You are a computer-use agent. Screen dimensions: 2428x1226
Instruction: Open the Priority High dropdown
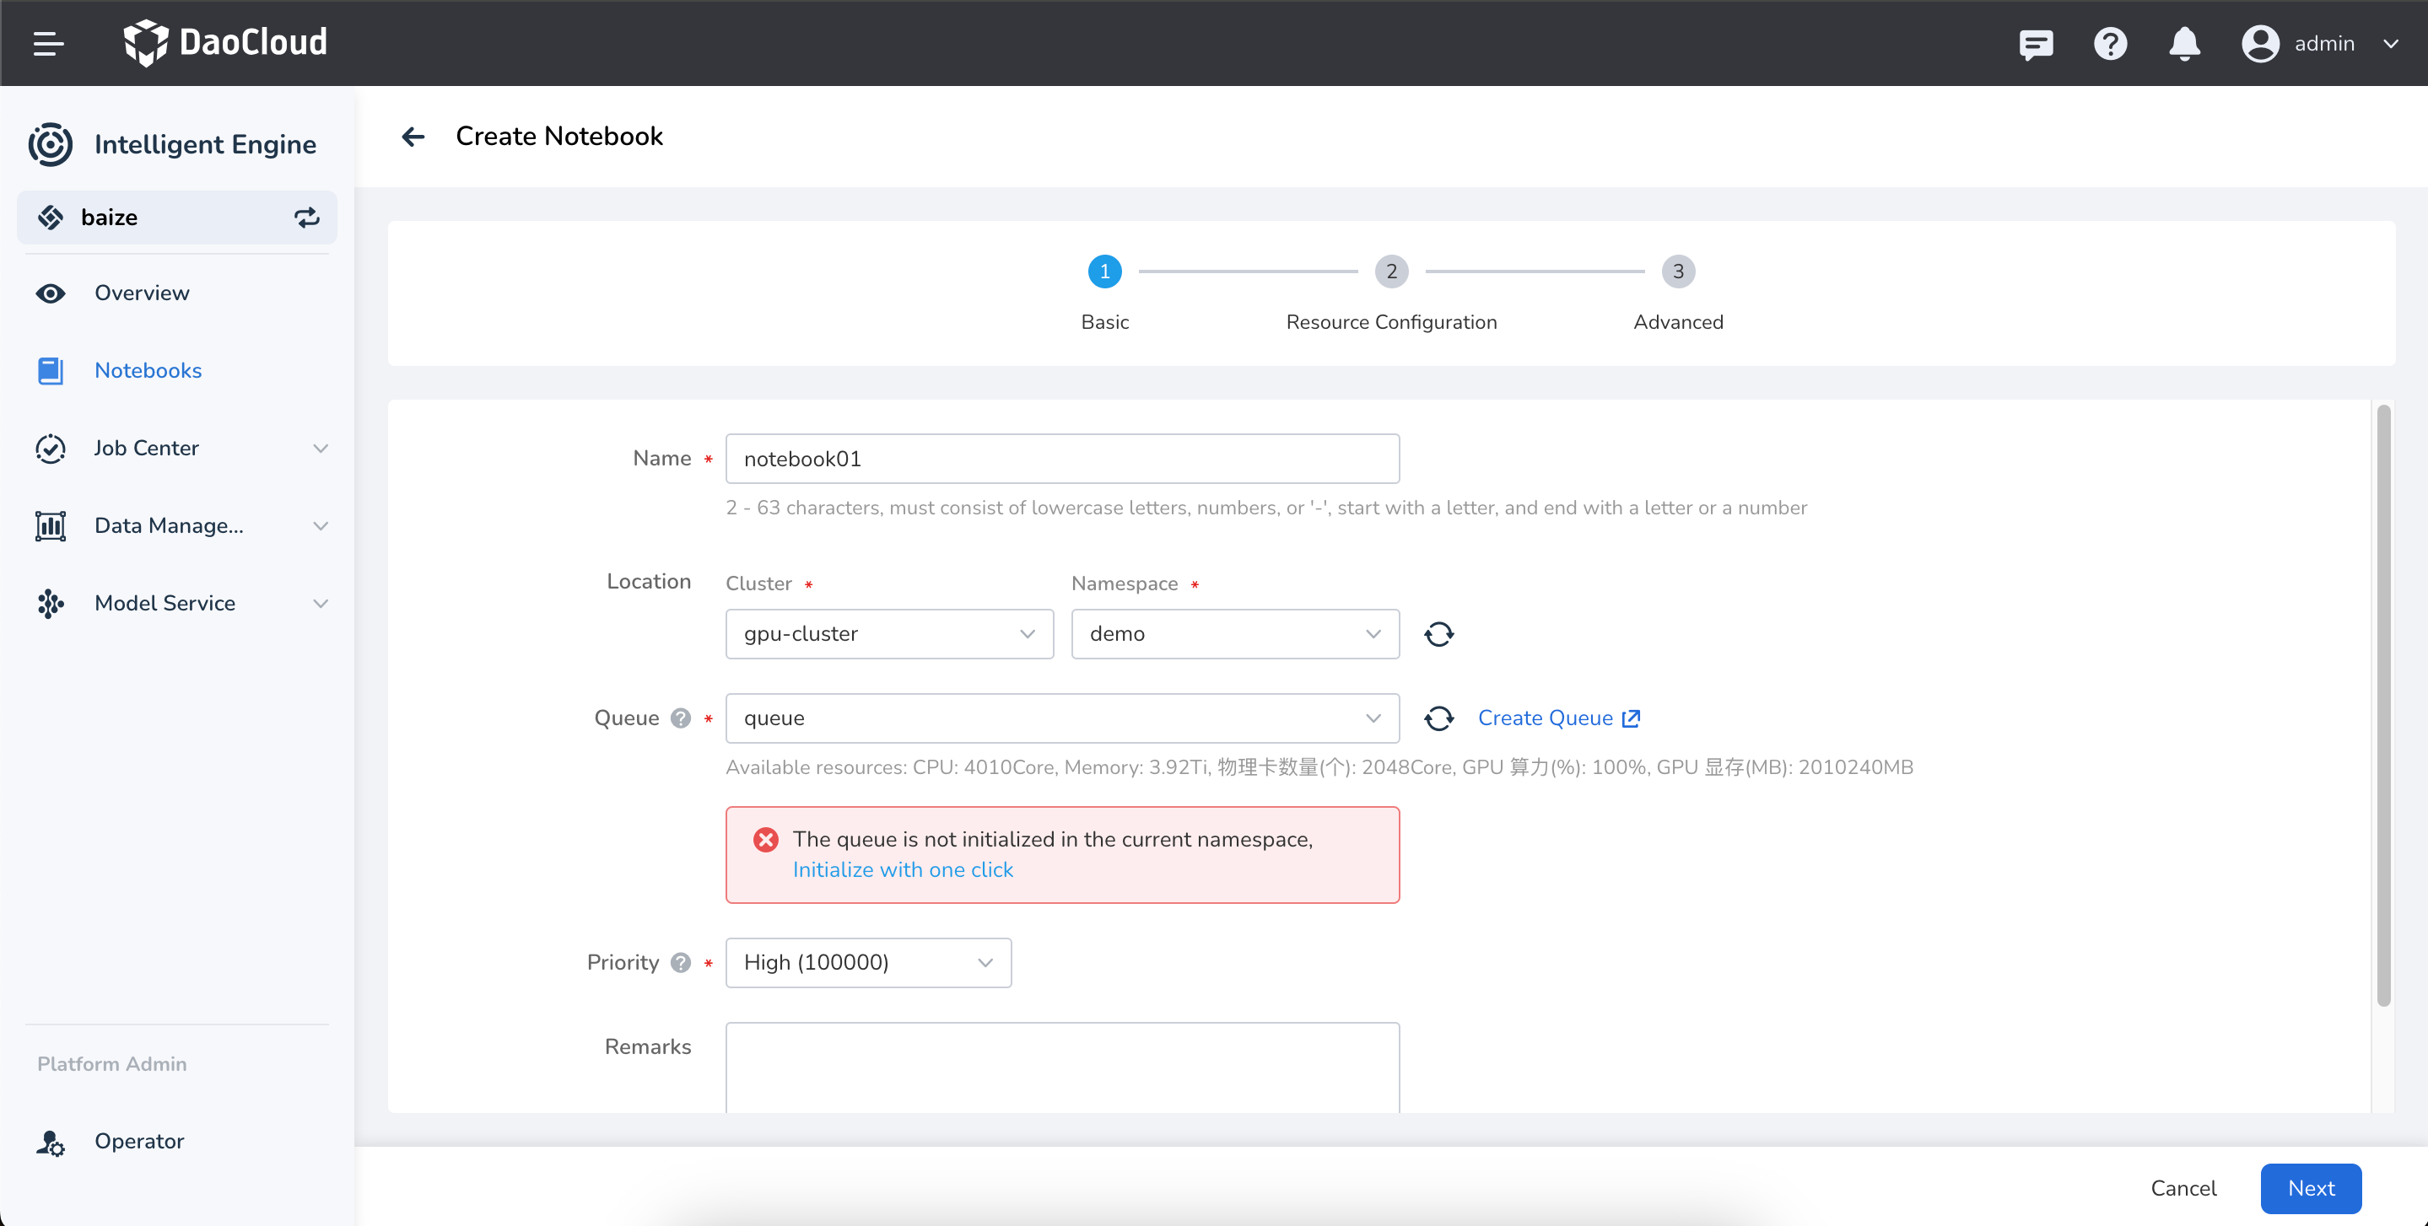tap(867, 963)
